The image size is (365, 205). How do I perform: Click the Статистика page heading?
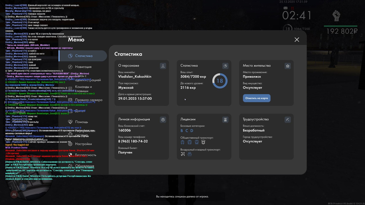(x=128, y=54)
